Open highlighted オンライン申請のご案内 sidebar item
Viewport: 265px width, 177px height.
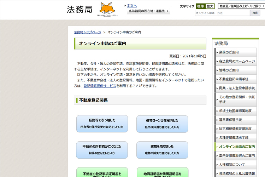pos(236,147)
